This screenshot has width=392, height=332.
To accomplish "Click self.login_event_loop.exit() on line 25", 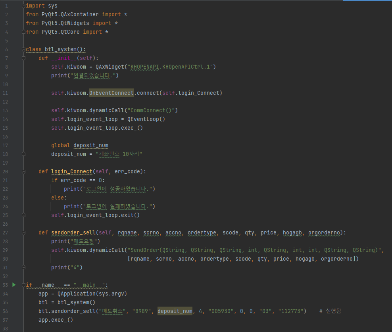I will click(x=96, y=215).
